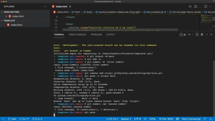Click Deck | Connecting status item
Screen dimensions: 215x121
(x=191, y=119)
